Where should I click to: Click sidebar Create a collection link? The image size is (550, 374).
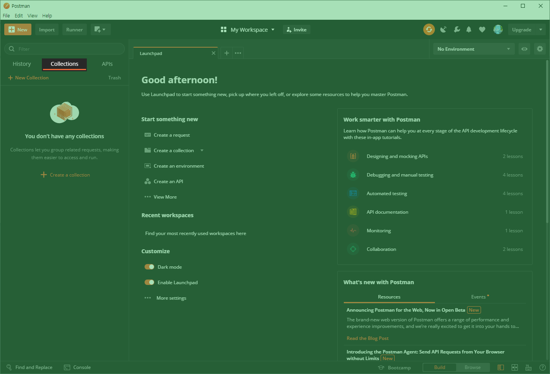(65, 175)
